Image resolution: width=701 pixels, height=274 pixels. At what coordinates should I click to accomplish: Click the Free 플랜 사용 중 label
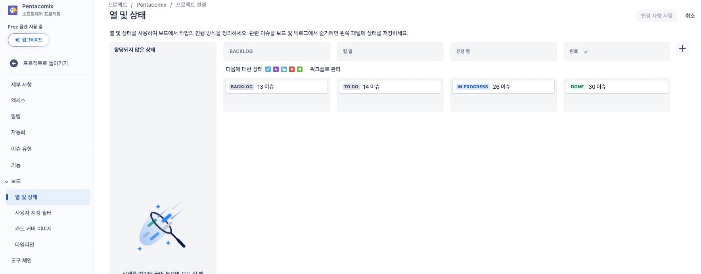click(x=25, y=27)
